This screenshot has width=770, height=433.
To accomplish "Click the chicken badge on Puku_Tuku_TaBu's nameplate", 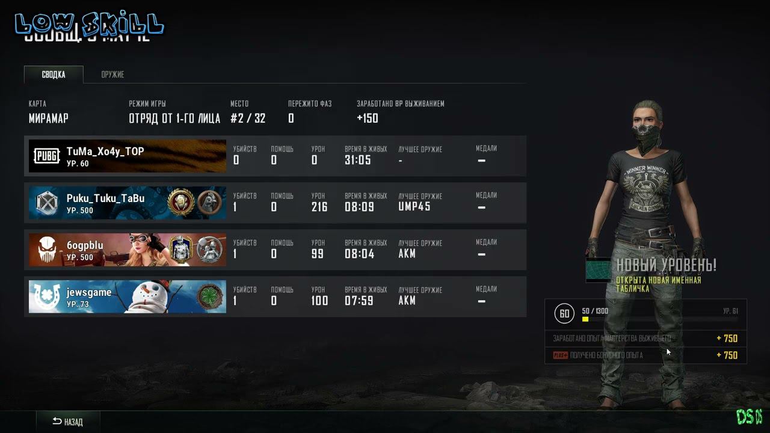I will (x=209, y=203).
